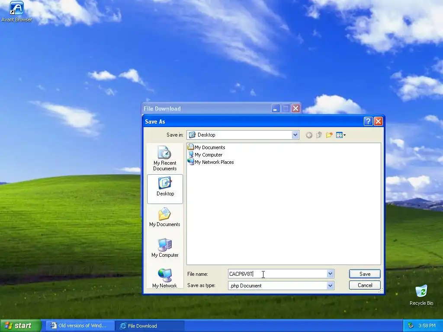Click the taskbar clock 3:58 PM
The image size is (443, 332).
tap(427, 326)
